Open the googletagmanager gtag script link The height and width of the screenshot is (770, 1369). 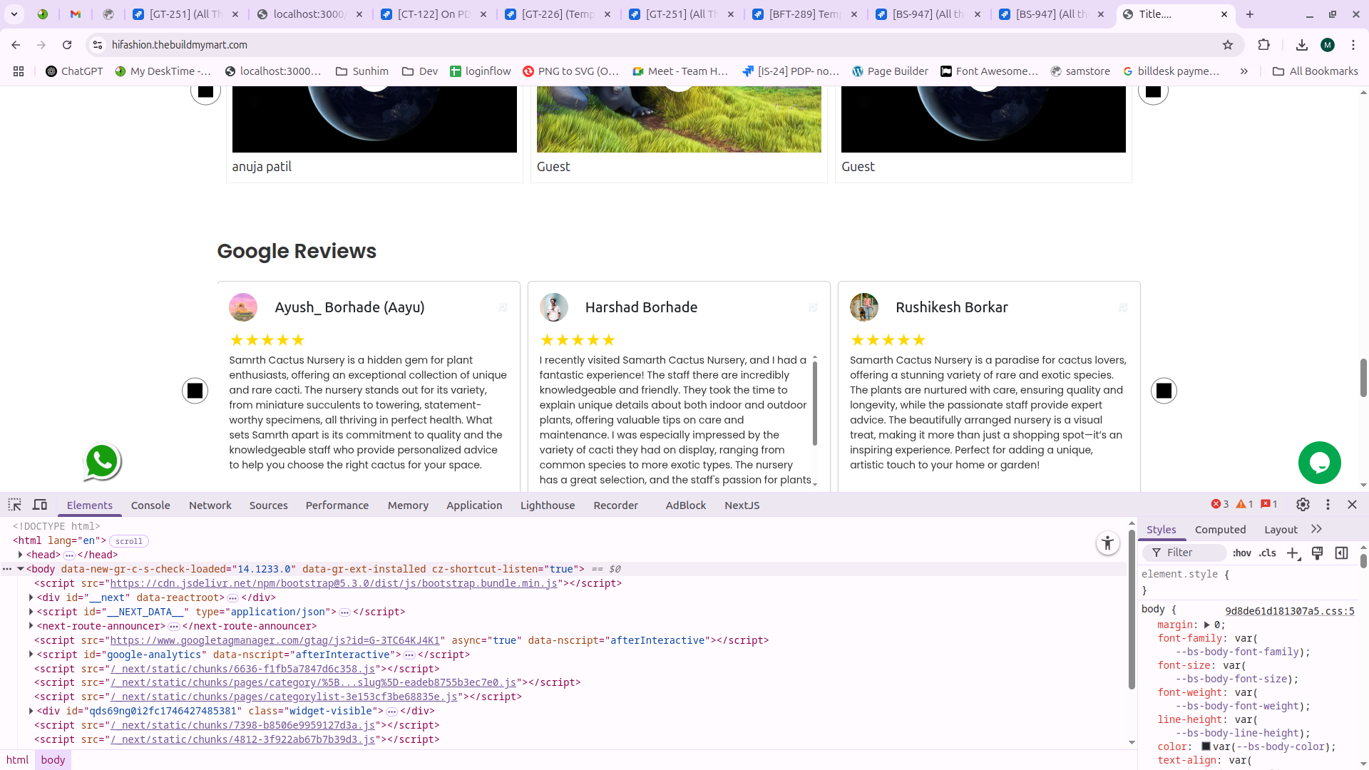click(x=275, y=640)
